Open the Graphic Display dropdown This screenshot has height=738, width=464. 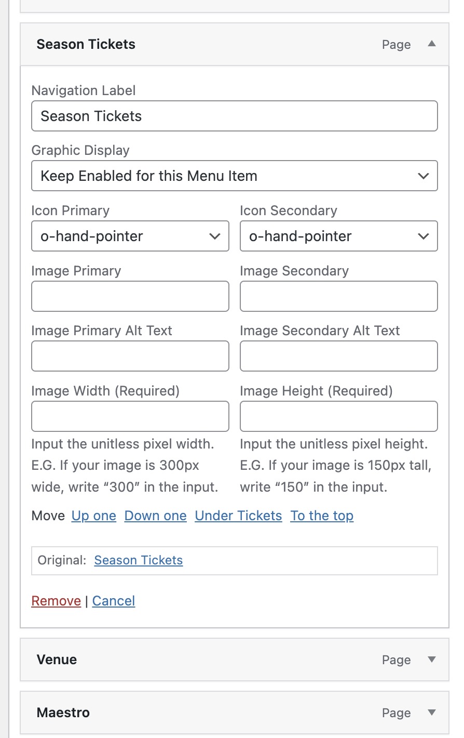pos(234,176)
